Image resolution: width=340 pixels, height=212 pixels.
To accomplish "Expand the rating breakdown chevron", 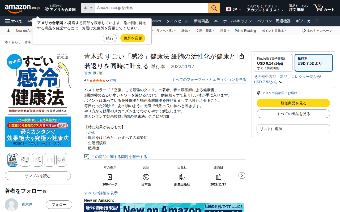I will point(108,80).
